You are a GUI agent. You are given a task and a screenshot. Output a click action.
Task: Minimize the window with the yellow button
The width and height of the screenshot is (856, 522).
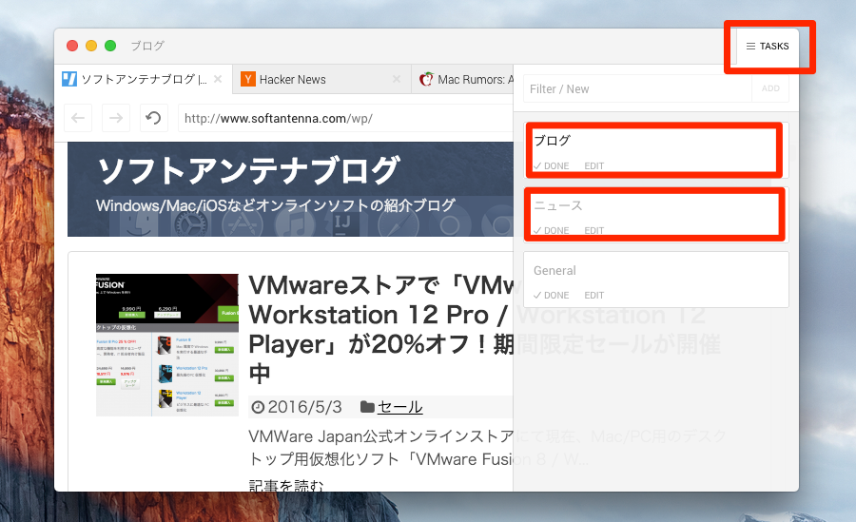coord(91,46)
